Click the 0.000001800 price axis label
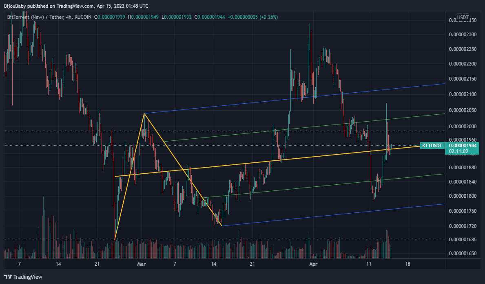 [x=463, y=196]
